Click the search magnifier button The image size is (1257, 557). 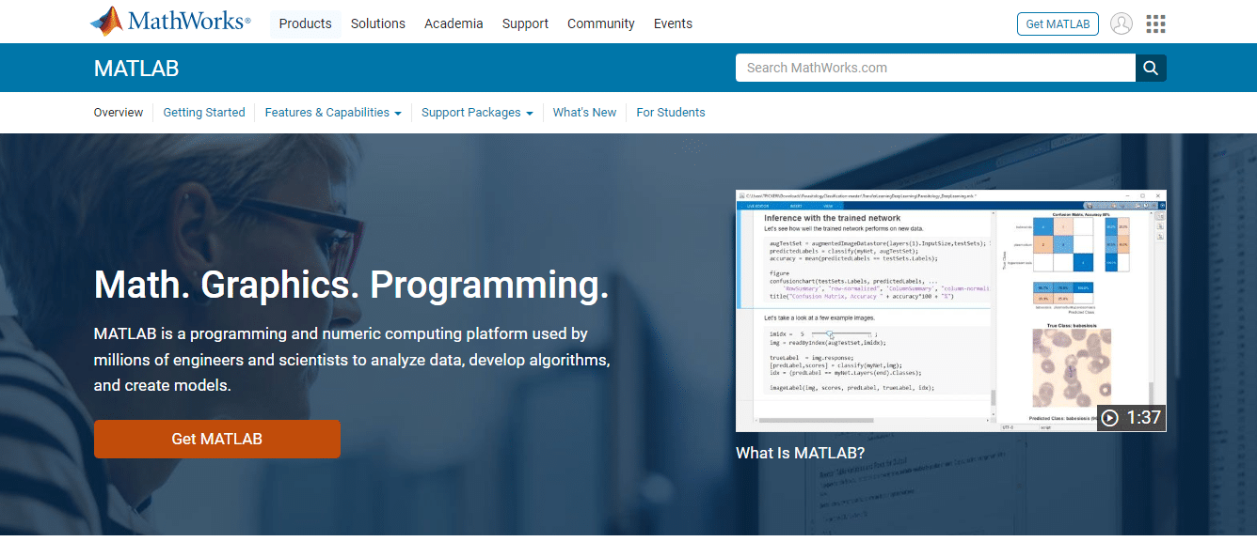pos(1151,68)
